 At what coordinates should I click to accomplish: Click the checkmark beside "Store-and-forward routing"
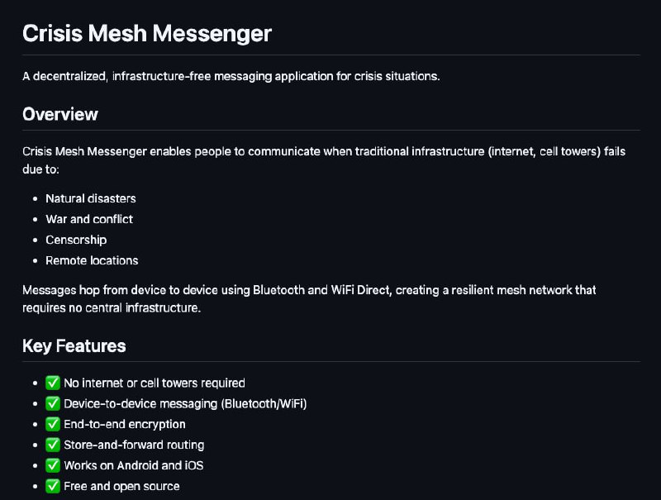point(53,445)
